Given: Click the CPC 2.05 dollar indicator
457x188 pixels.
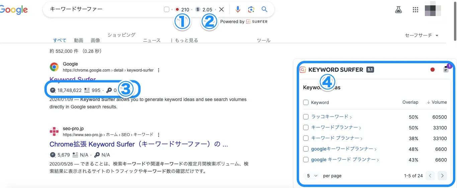Looking at the screenshot, I should coord(204,9).
